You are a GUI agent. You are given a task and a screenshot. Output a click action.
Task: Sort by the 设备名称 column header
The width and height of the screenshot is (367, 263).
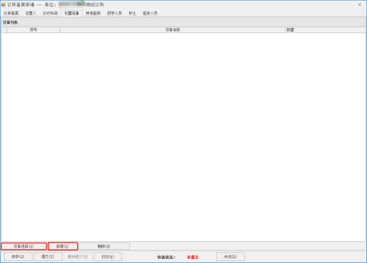[x=173, y=30]
